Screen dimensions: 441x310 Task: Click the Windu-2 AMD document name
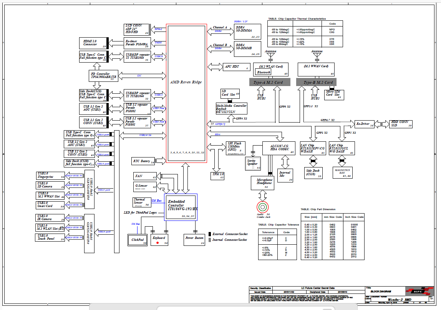click(x=400, y=300)
